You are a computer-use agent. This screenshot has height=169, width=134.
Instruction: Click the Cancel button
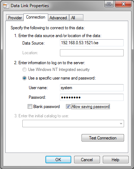[x=87, y=160]
